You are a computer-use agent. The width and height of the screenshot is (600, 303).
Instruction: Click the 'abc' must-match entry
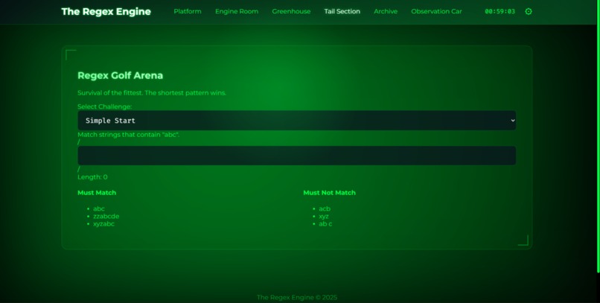99,208
